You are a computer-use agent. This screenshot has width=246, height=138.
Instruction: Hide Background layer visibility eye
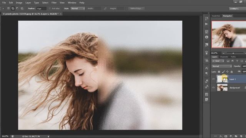click(x=213, y=87)
